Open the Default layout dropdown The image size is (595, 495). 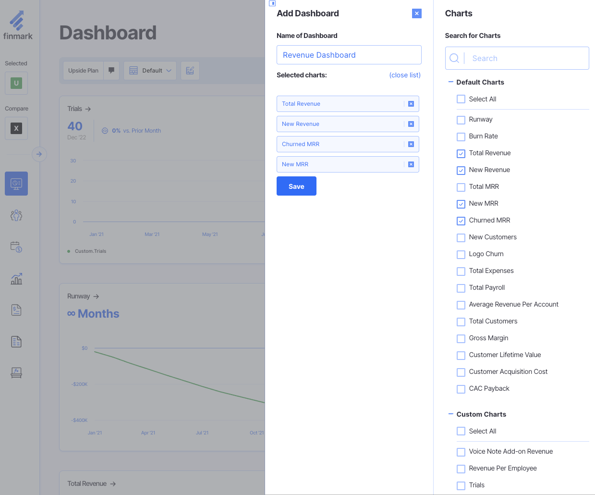[149, 70]
